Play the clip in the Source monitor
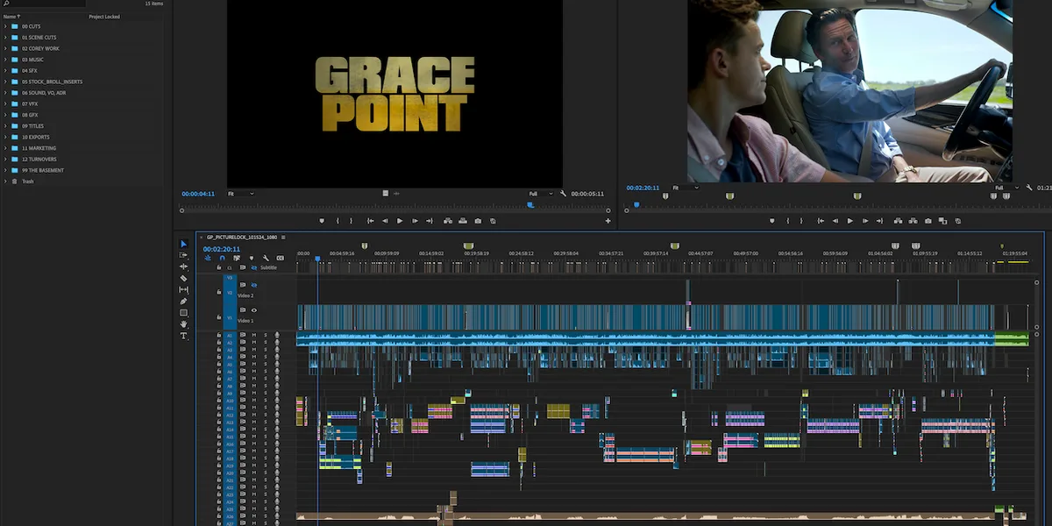 (400, 221)
